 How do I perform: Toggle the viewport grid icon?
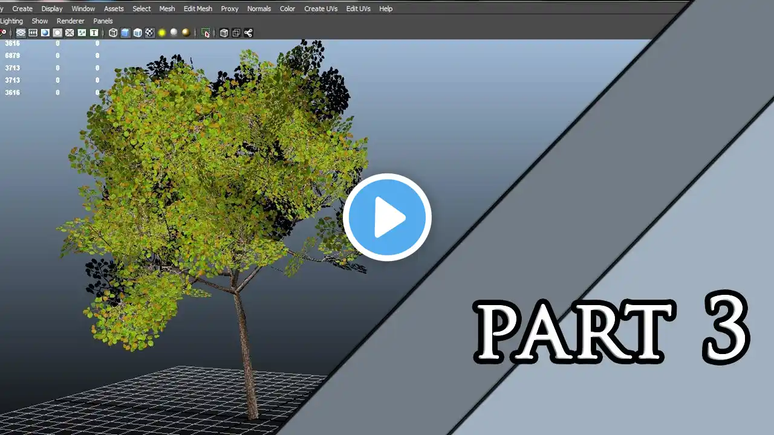coord(21,33)
